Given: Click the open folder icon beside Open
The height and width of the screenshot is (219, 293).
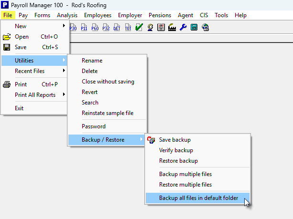Looking at the screenshot, I should coord(7,37).
